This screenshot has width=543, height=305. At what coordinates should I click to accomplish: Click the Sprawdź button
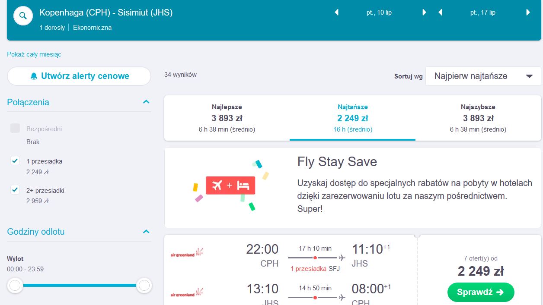pyautogui.click(x=481, y=292)
